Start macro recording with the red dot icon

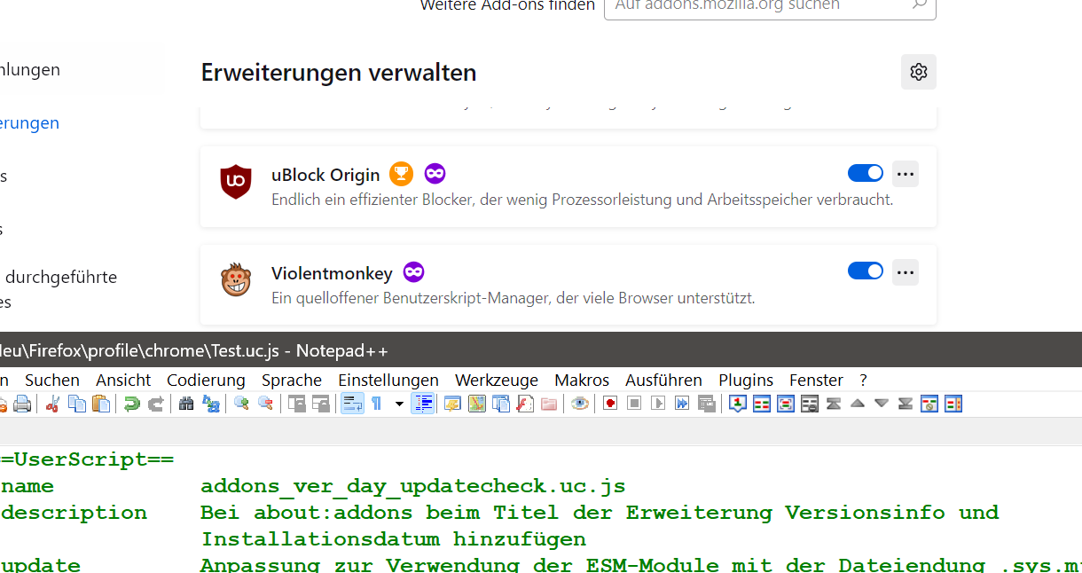pyautogui.click(x=610, y=404)
